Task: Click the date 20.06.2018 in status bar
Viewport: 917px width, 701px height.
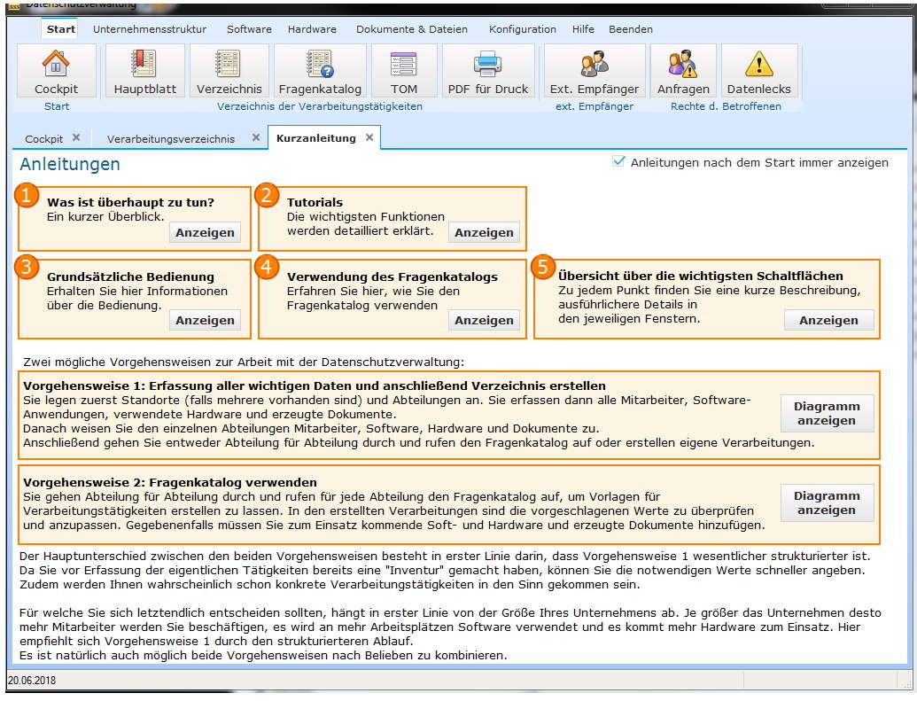Action: coord(32,681)
